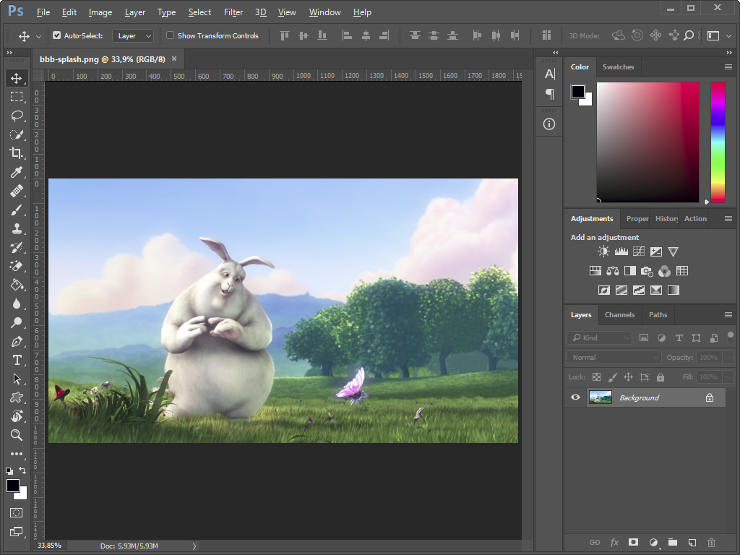Click the foreground color swatch in Color panel
This screenshot has width=740, height=555.
(x=578, y=92)
